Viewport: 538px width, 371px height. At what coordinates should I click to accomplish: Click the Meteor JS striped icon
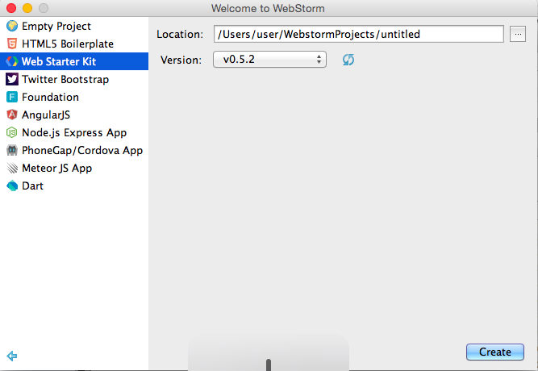point(12,169)
